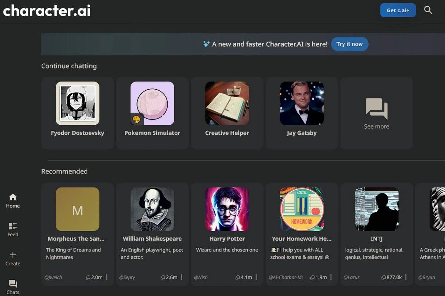This screenshot has width=445, height=296.
Task: Continue chatting with Fyodor Dostoevsky
Action: pyautogui.click(x=78, y=113)
